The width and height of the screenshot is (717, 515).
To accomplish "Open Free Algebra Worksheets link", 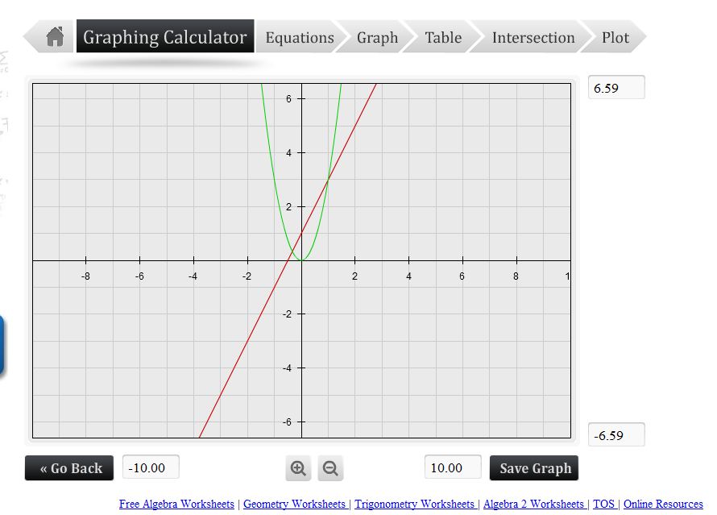I will tap(176, 504).
